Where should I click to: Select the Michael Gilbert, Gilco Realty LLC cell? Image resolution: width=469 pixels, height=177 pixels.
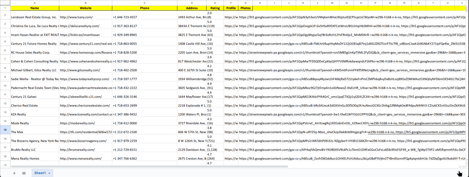click(35, 68)
